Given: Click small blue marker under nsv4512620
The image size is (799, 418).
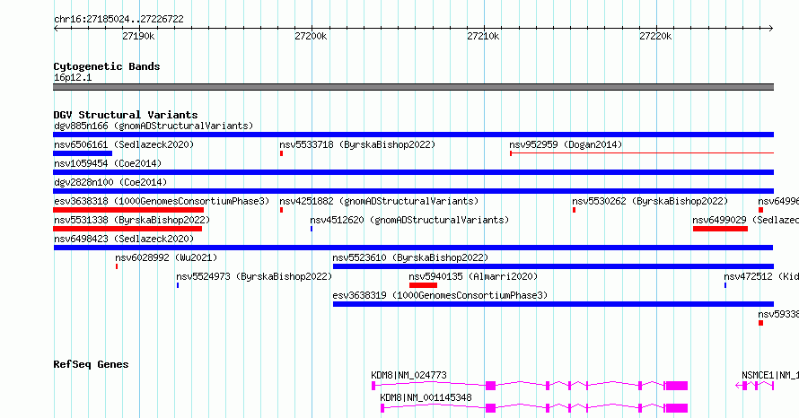Looking at the screenshot, I should pyautogui.click(x=312, y=229).
